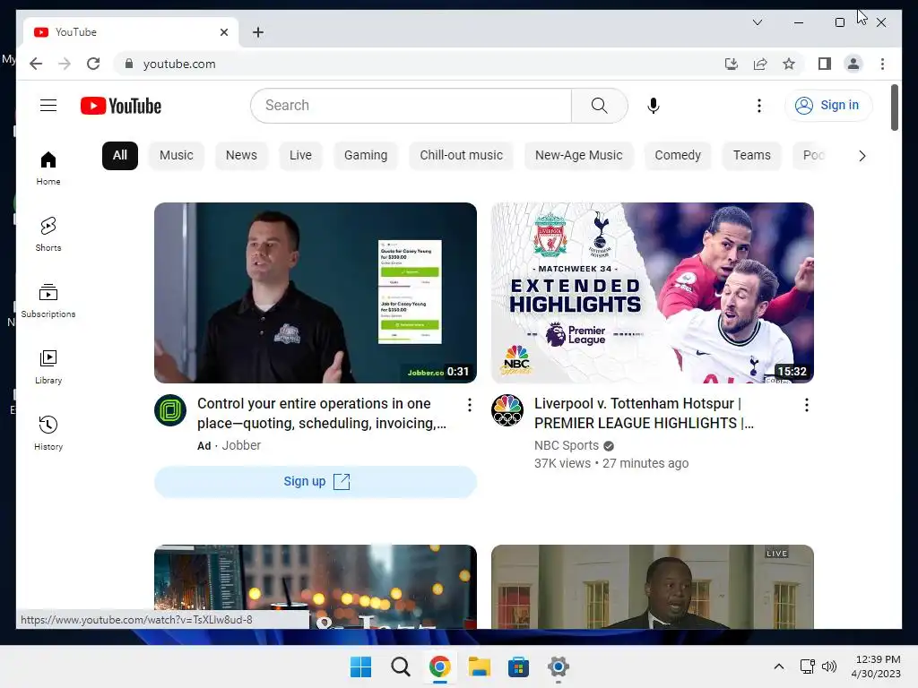Open the Premier League Extended Highlights thumbnail
Screen dimensions: 918x688
tap(653, 293)
